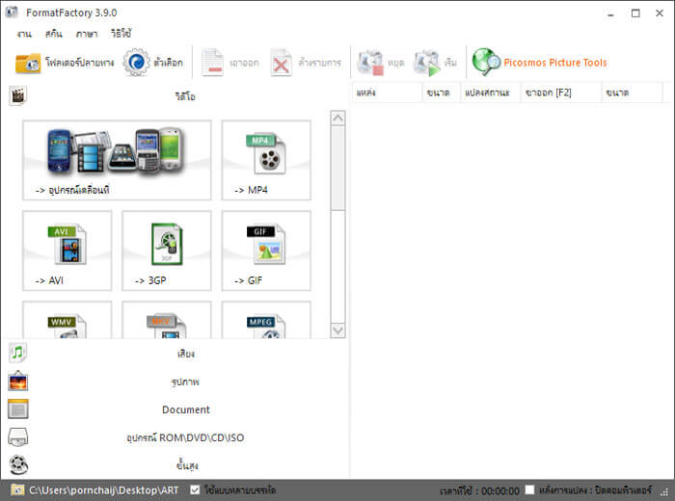Open Picosmos Picture Tools globe icon
This screenshot has width=675, height=501.
point(486,62)
